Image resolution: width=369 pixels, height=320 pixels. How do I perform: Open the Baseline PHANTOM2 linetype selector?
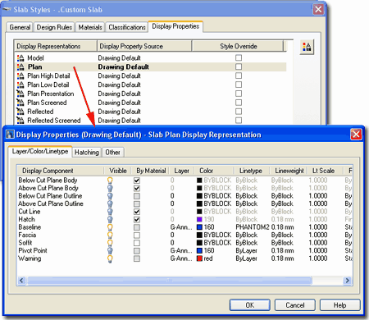click(x=252, y=227)
